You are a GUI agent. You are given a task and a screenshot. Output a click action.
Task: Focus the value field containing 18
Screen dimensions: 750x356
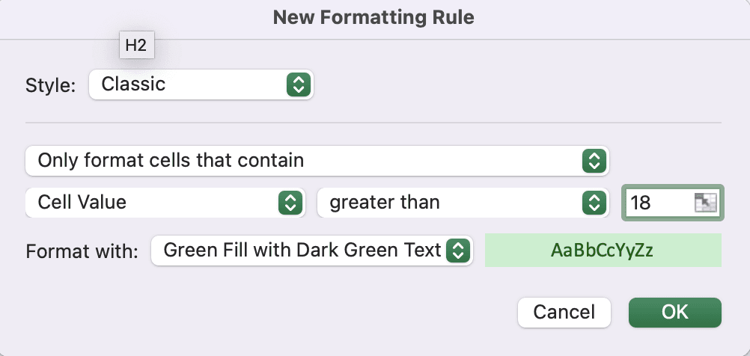659,202
